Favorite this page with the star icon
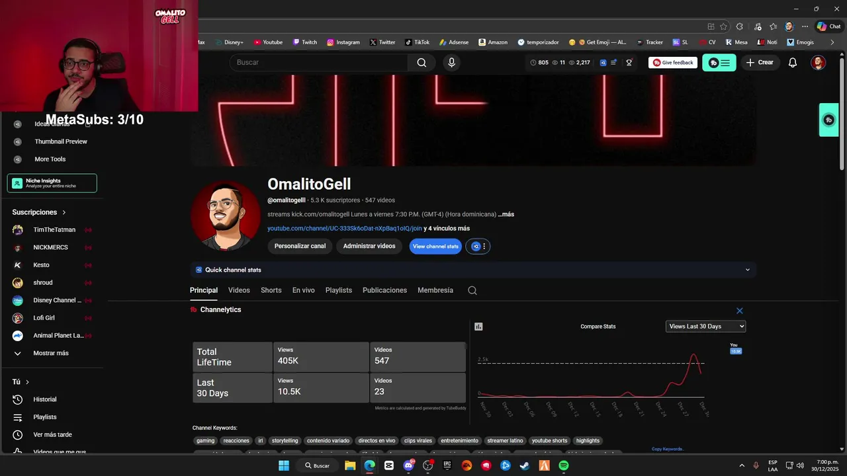Image resolution: width=847 pixels, height=476 pixels. pyautogui.click(x=723, y=26)
